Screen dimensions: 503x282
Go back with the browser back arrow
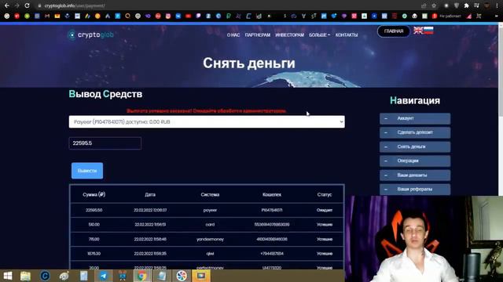7,5
